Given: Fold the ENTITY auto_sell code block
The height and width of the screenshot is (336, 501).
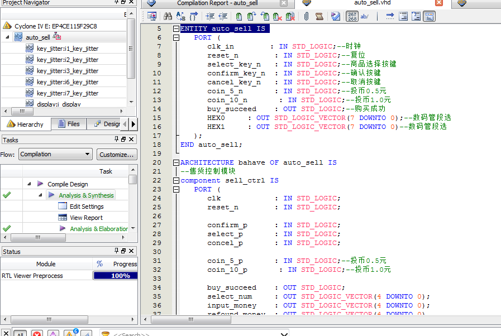Looking at the screenshot, I should click(176, 28).
